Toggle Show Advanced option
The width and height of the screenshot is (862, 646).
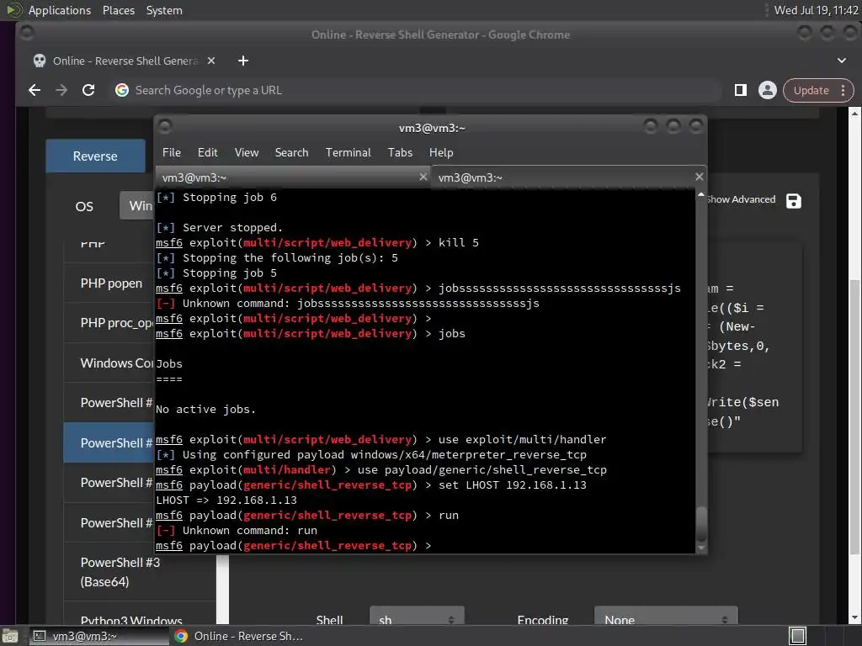(x=742, y=199)
